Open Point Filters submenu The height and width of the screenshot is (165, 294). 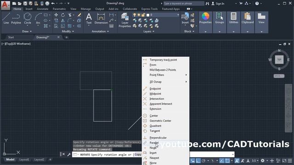tap(165, 75)
